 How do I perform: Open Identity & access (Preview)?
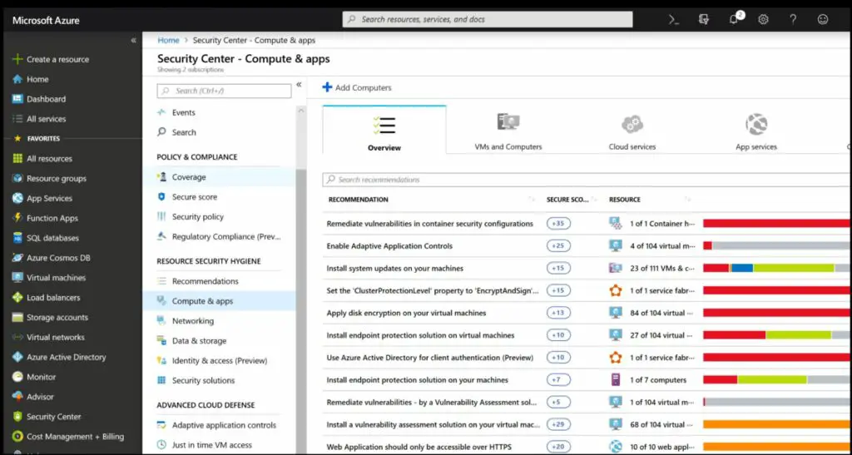(x=219, y=360)
